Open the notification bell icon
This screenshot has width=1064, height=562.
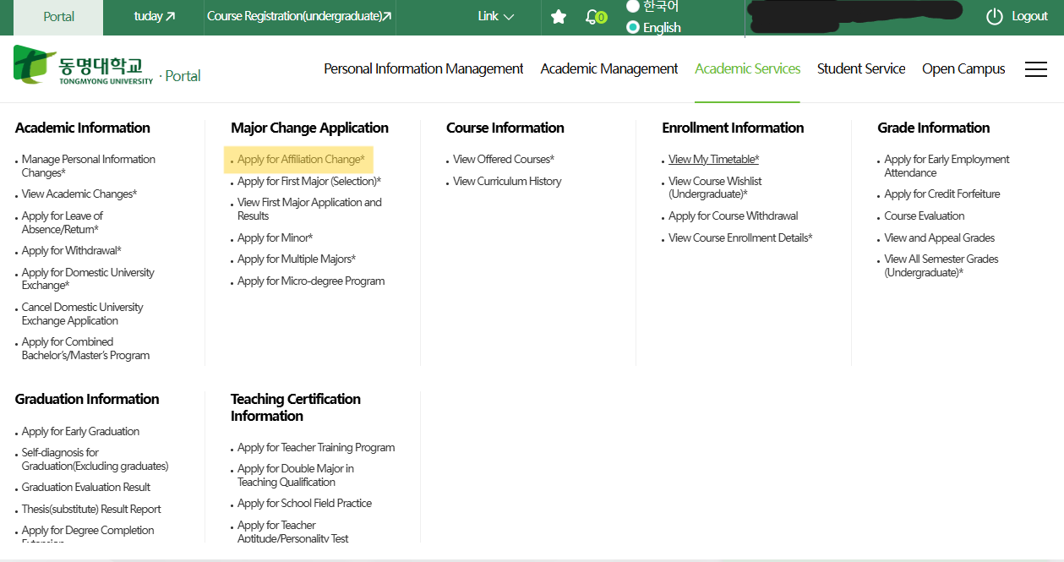pos(592,17)
